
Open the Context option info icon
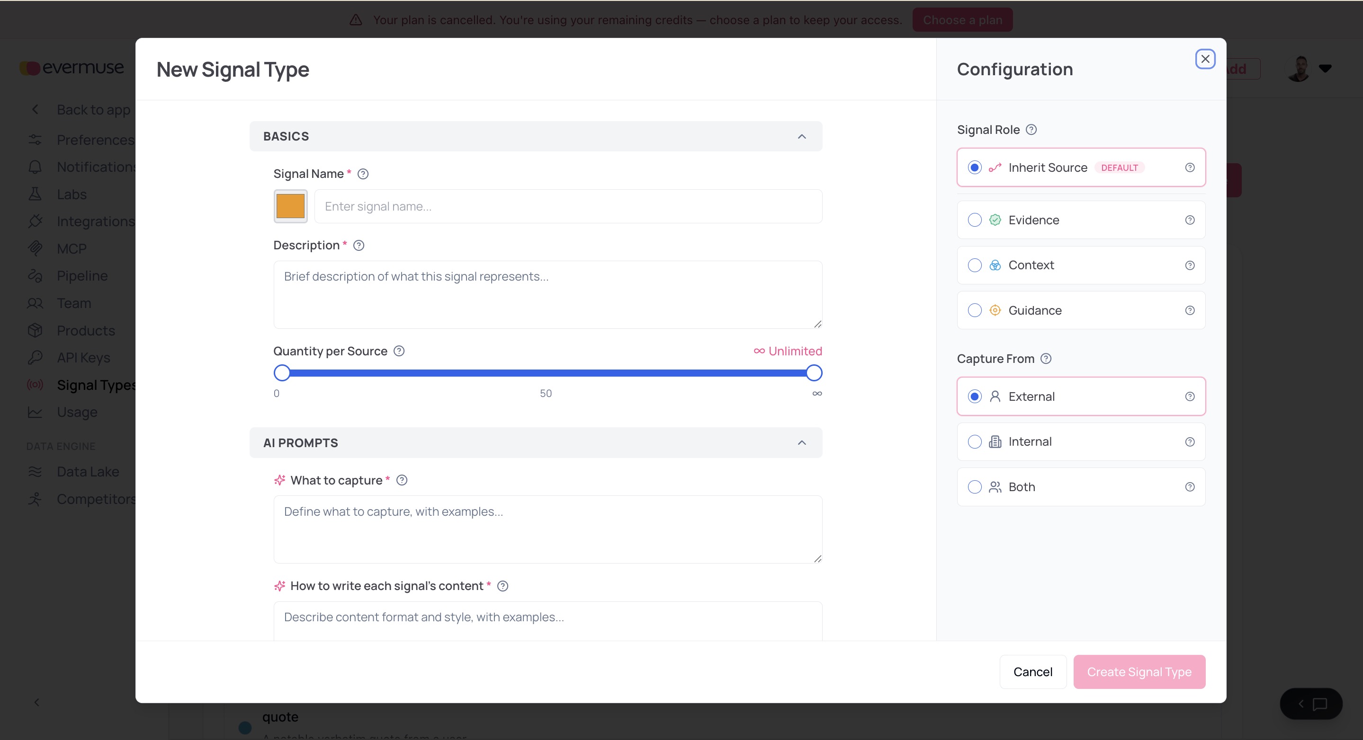click(1190, 265)
